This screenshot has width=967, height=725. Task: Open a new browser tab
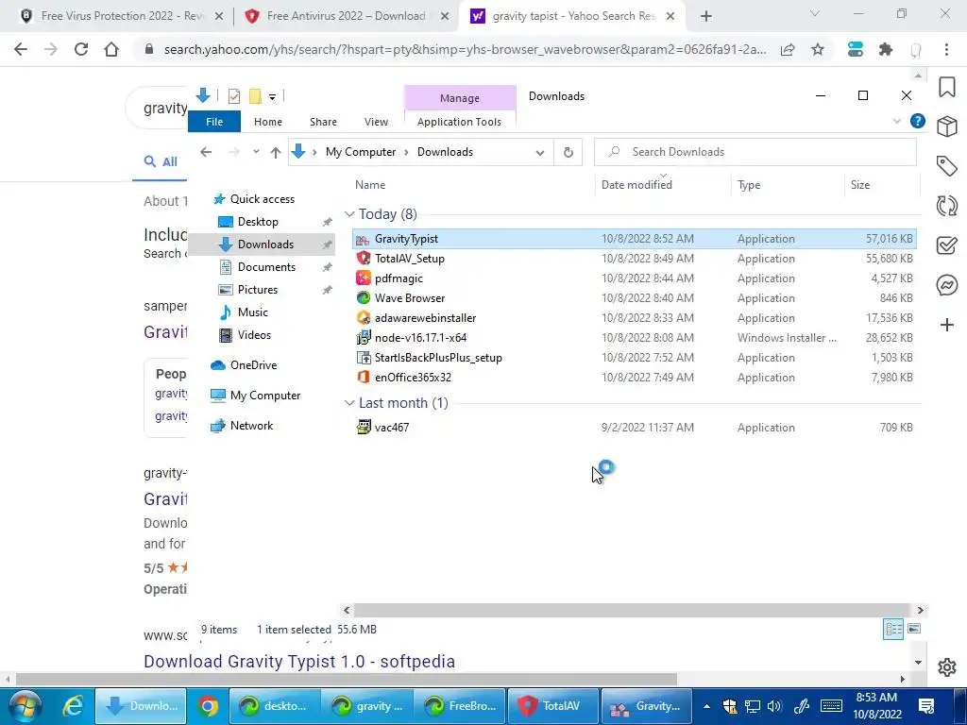(x=706, y=17)
